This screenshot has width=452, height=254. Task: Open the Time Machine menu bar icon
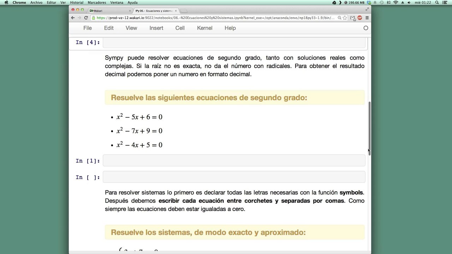point(381,2)
